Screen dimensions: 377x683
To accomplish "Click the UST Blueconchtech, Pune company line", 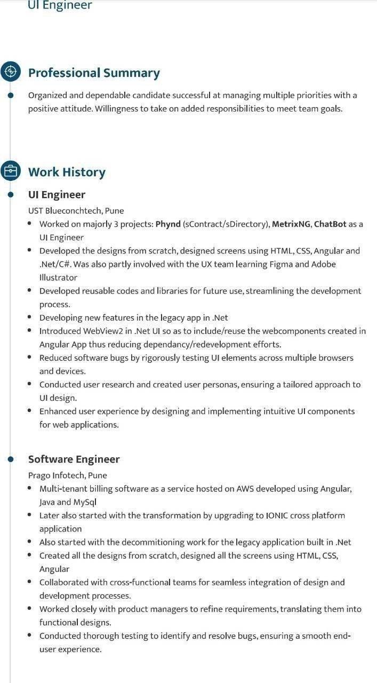I will coord(76,211).
